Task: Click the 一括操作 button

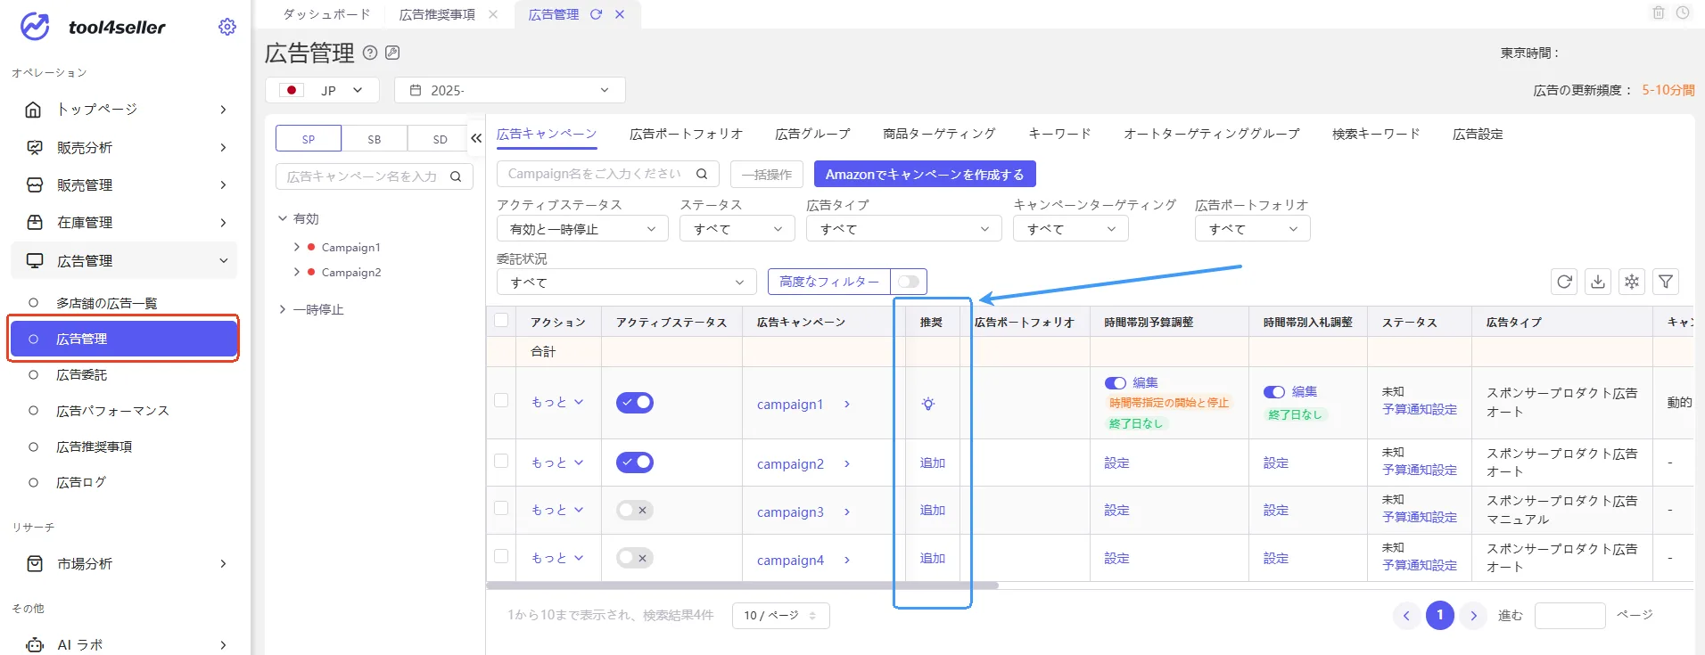Action: (x=767, y=174)
